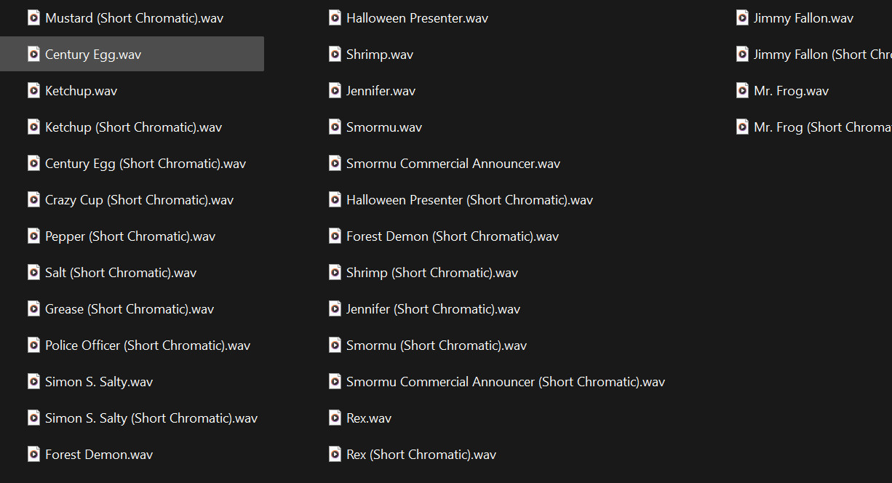Open Smormu.wav
Viewport: 892px width, 483px height.
[384, 127]
